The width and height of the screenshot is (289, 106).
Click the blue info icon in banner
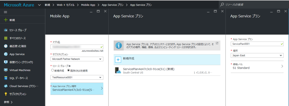tap(119, 46)
